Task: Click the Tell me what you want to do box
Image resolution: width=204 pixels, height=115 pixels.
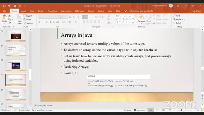Action: (x=139, y=11)
